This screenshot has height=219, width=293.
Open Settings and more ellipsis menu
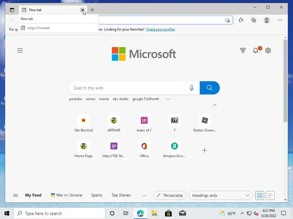coord(280,20)
